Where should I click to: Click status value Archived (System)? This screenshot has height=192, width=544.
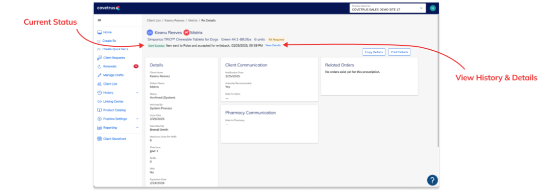coord(162,98)
